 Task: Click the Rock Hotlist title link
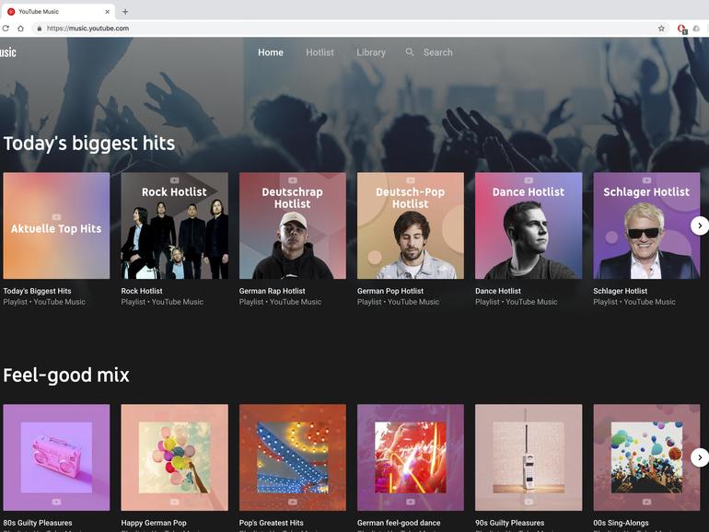[x=142, y=291]
